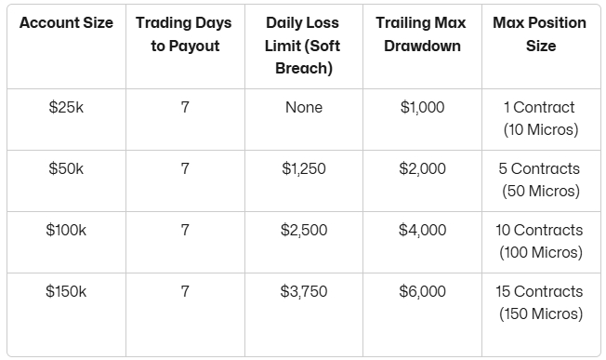Click the $2,500 daily loss limit value
The height and width of the screenshot is (360, 606).
[304, 230]
